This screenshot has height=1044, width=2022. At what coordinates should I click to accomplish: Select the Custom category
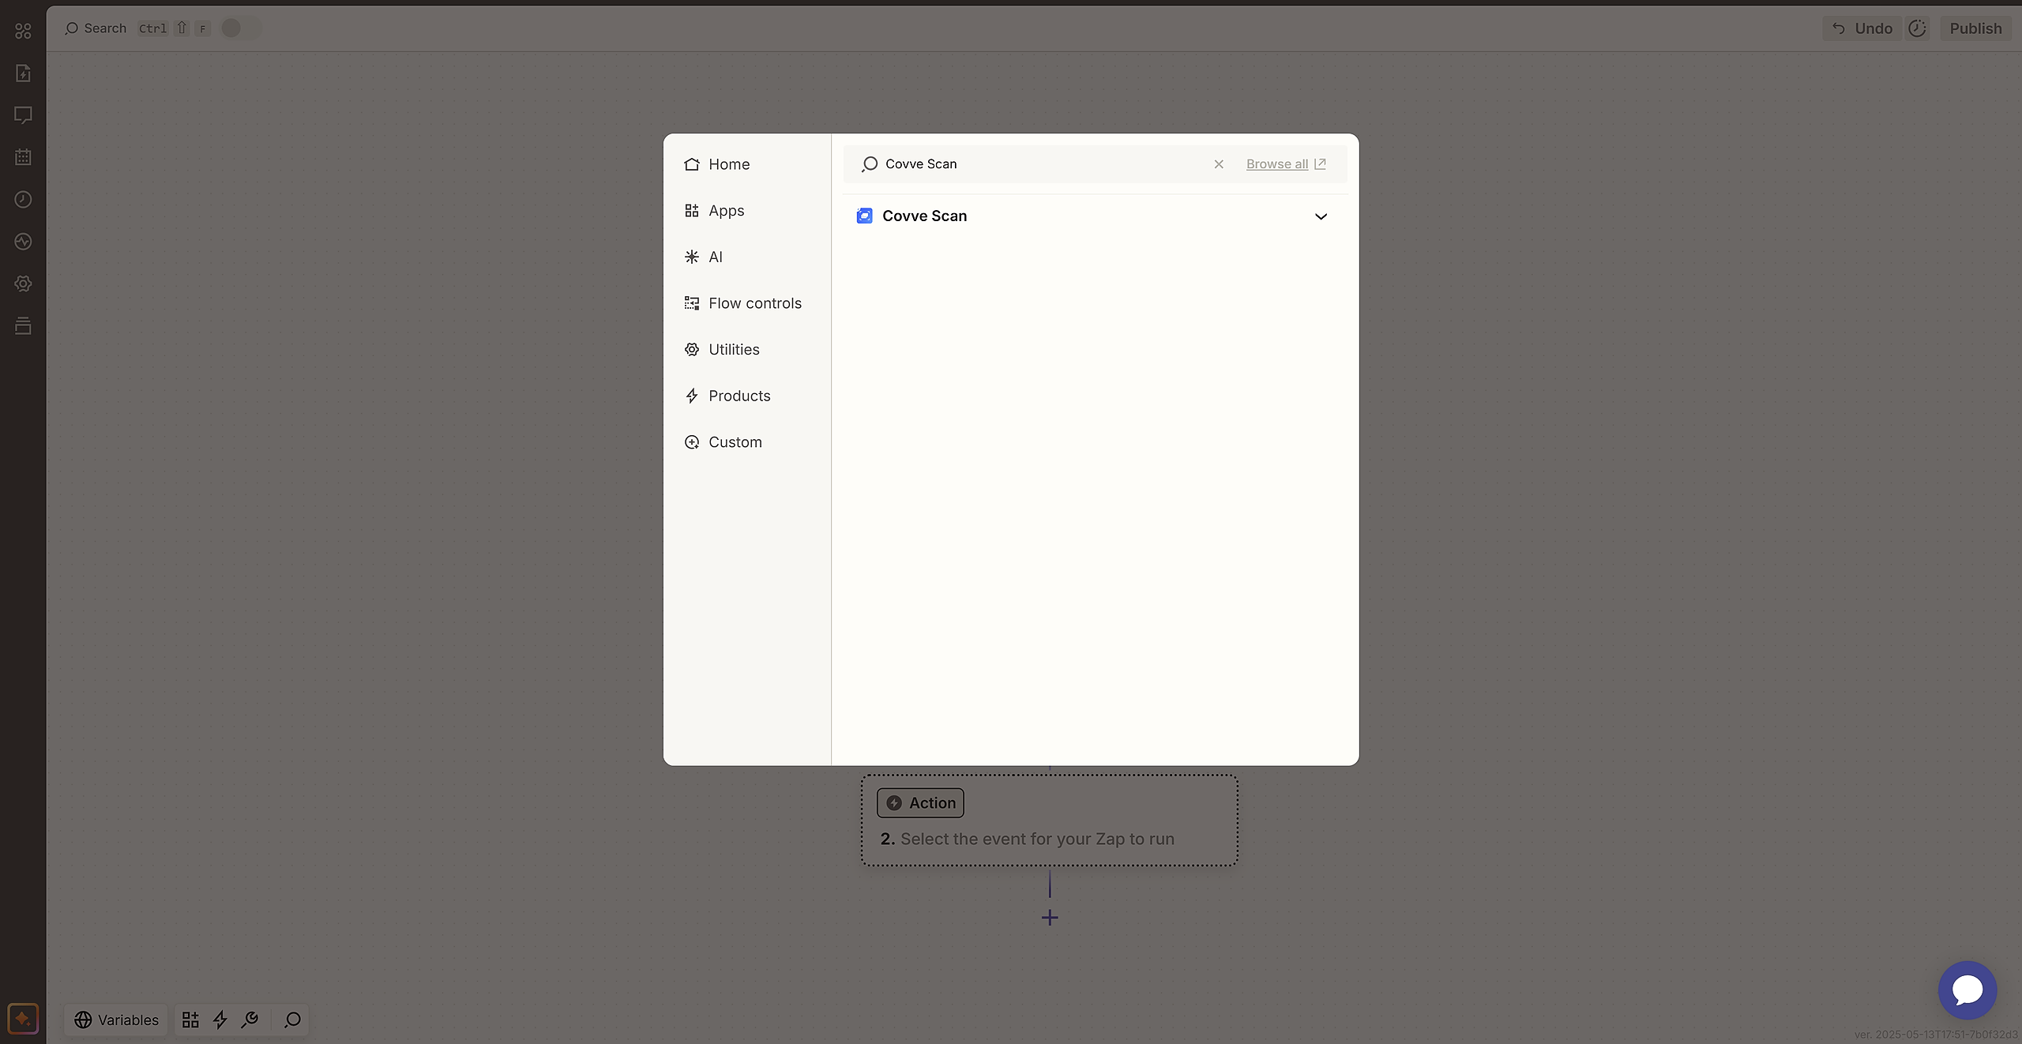tap(734, 442)
